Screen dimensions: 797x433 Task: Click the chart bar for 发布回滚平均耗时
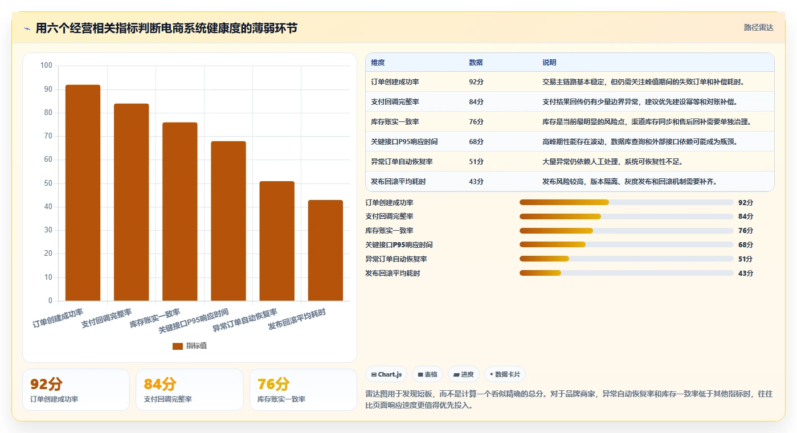pyautogui.click(x=325, y=251)
